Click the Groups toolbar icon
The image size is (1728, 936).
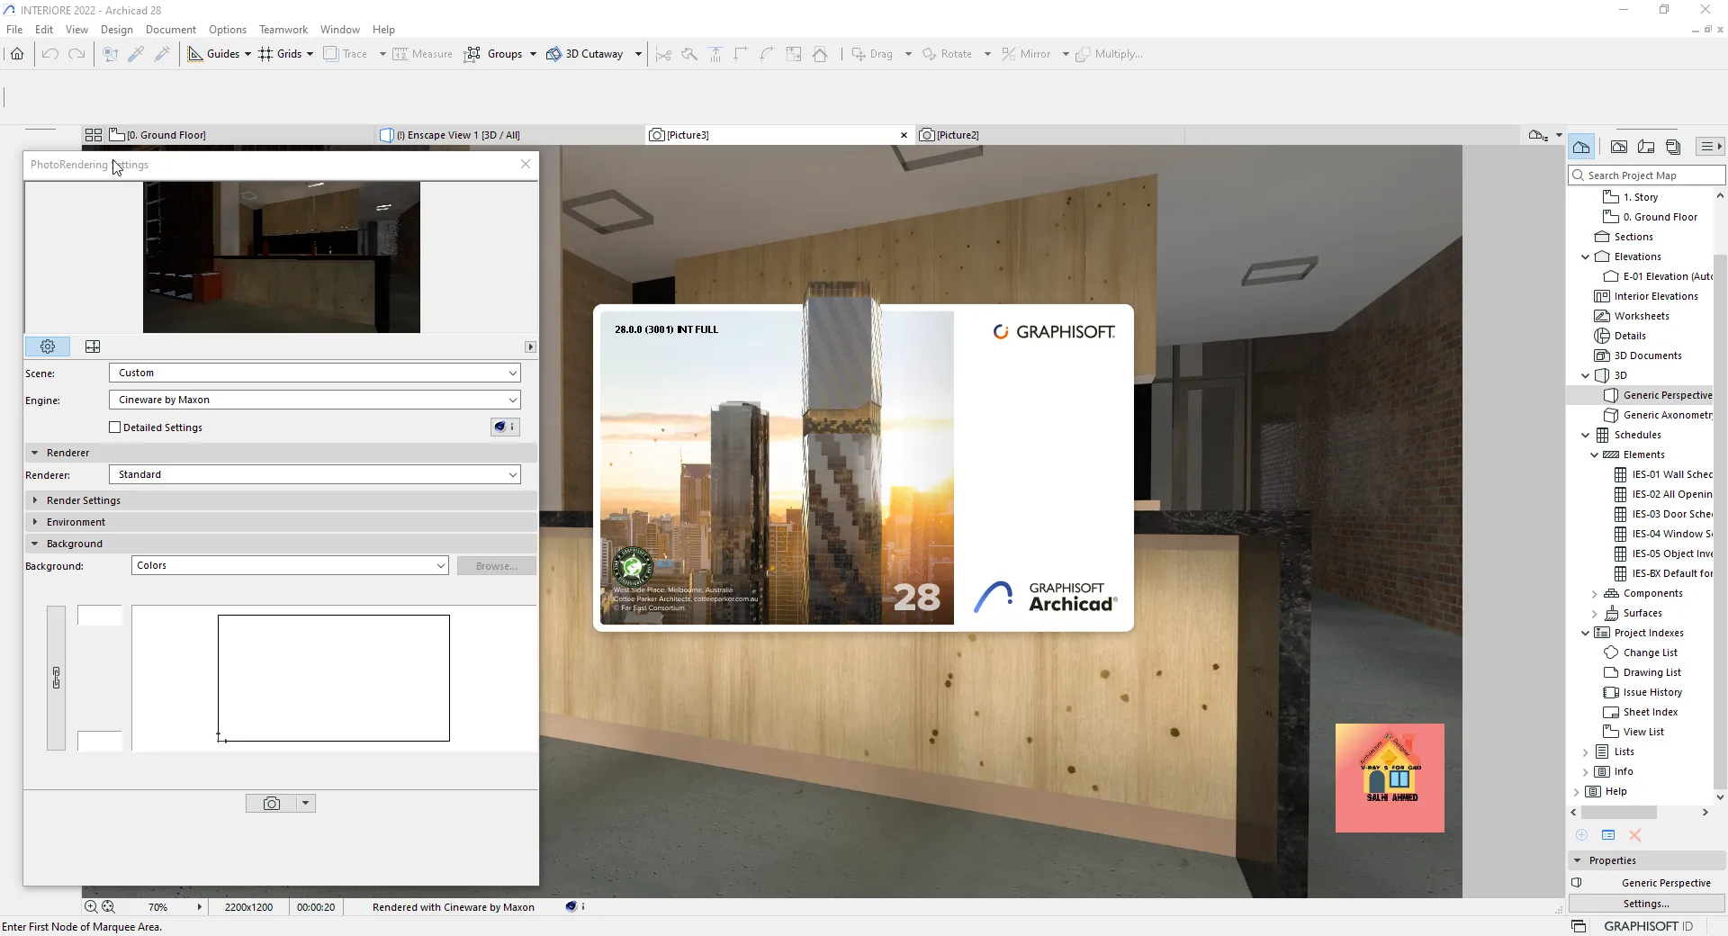(472, 54)
